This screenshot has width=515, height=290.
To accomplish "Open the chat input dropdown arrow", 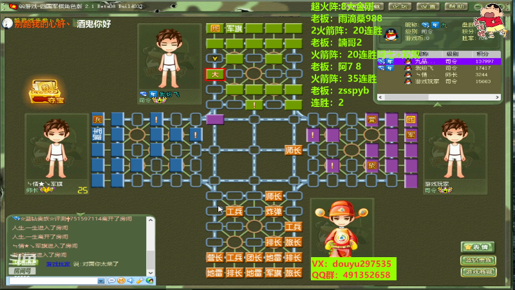I will click(x=101, y=281).
